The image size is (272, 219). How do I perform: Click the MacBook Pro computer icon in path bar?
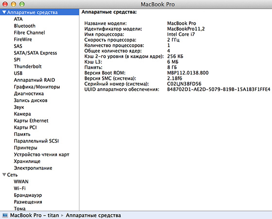(x=5, y=215)
